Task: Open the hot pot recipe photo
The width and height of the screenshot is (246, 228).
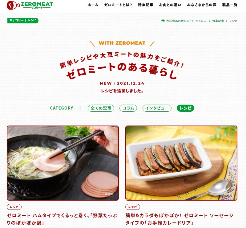Action: pyautogui.click(x=63, y=163)
